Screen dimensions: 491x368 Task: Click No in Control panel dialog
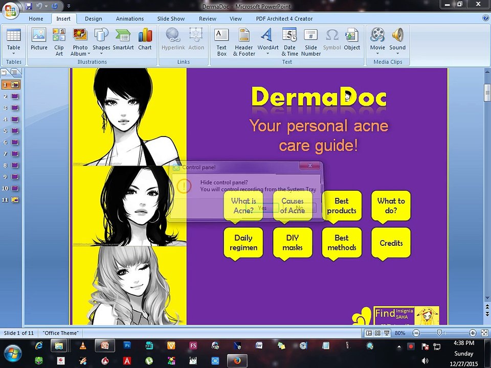[299, 208]
